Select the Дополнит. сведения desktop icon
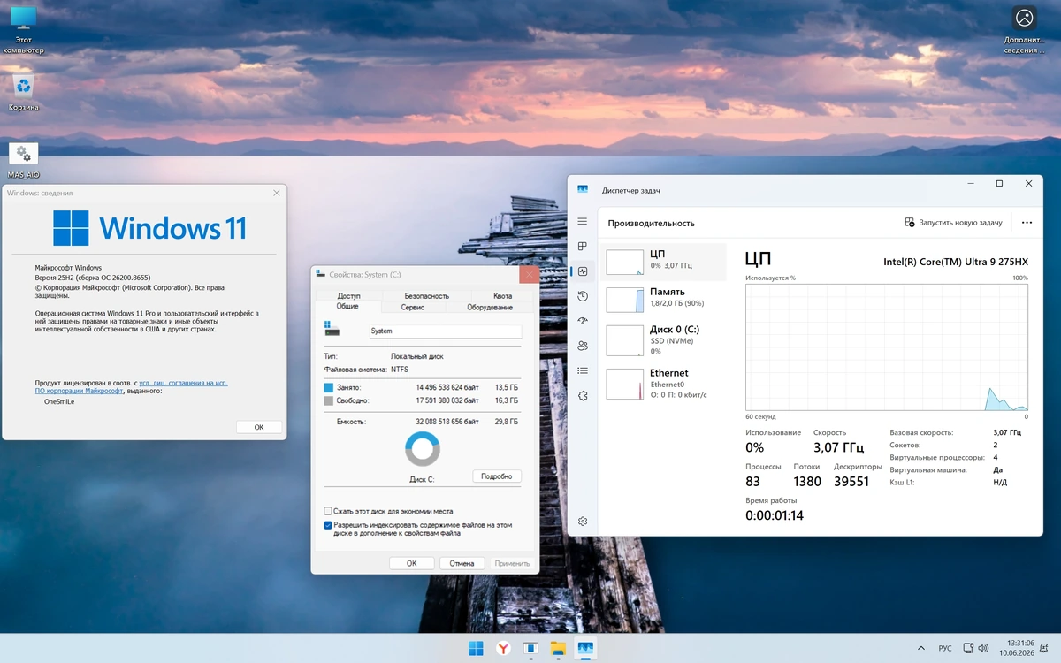 pos(1024,31)
